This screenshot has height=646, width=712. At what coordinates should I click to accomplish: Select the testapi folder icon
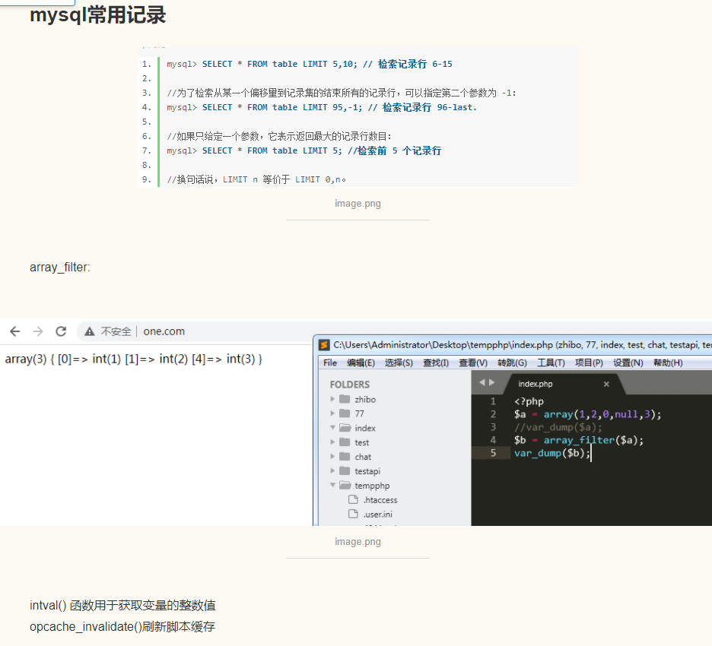click(x=345, y=471)
